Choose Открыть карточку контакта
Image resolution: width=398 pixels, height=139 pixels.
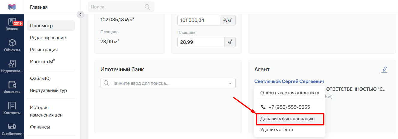point(290,93)
